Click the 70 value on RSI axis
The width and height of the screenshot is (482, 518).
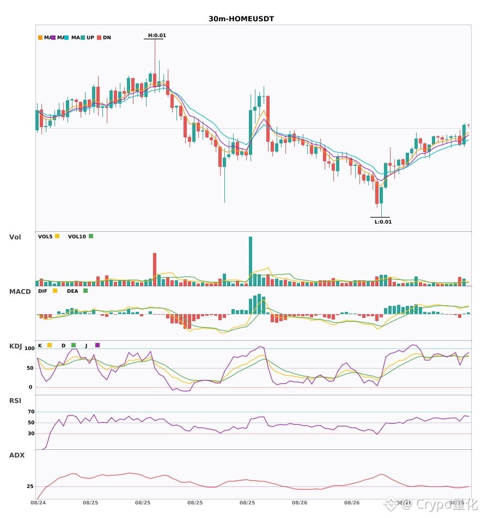click(31, 412)
